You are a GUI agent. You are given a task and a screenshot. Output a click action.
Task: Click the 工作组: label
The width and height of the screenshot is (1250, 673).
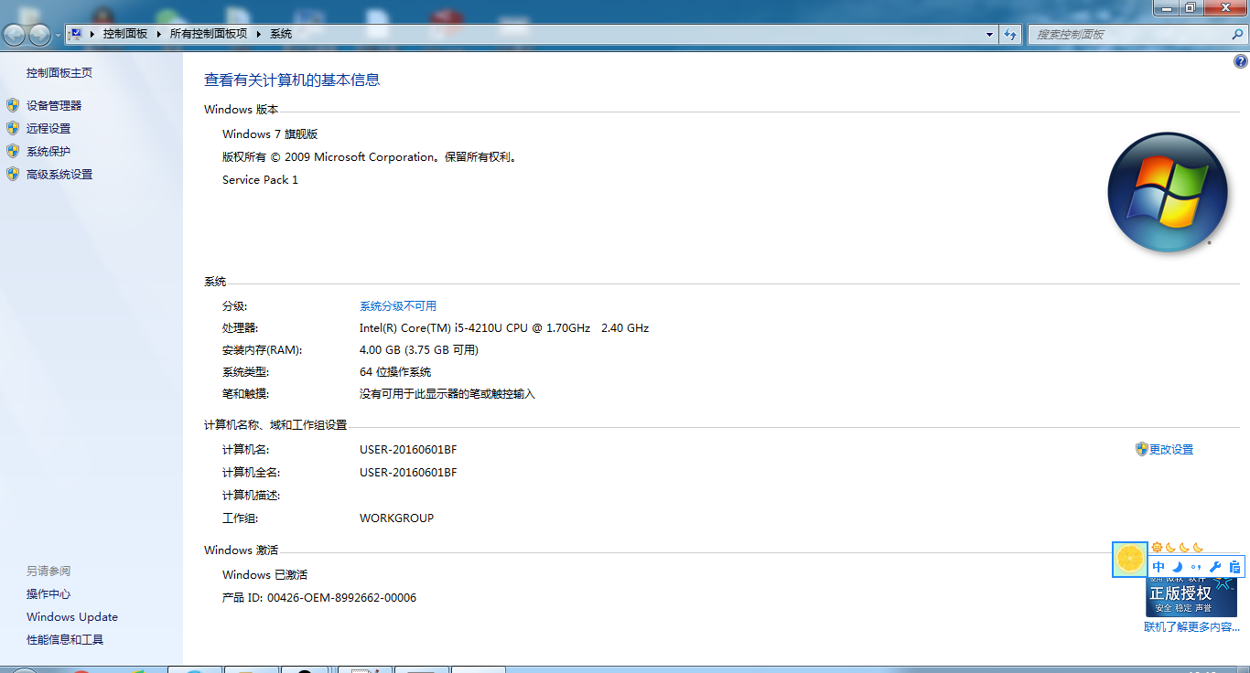[x=241, y=518]
